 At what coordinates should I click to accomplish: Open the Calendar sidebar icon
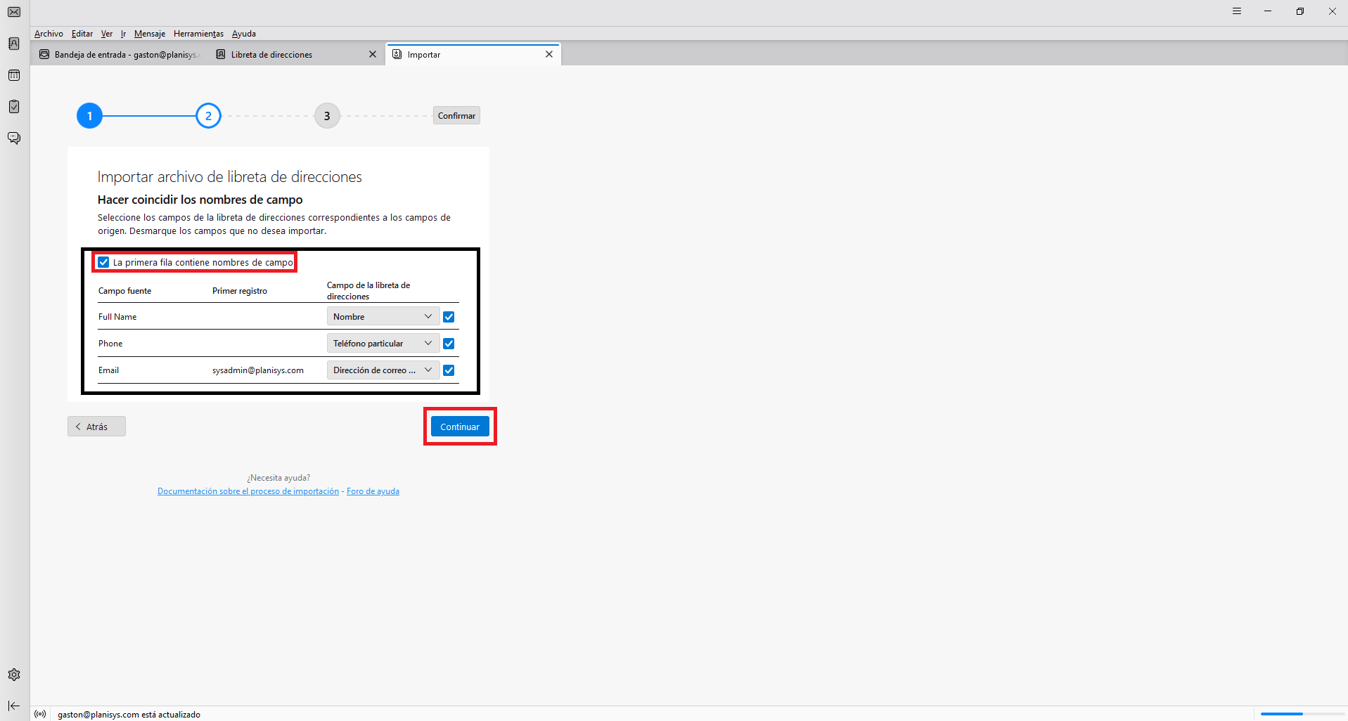14,75
